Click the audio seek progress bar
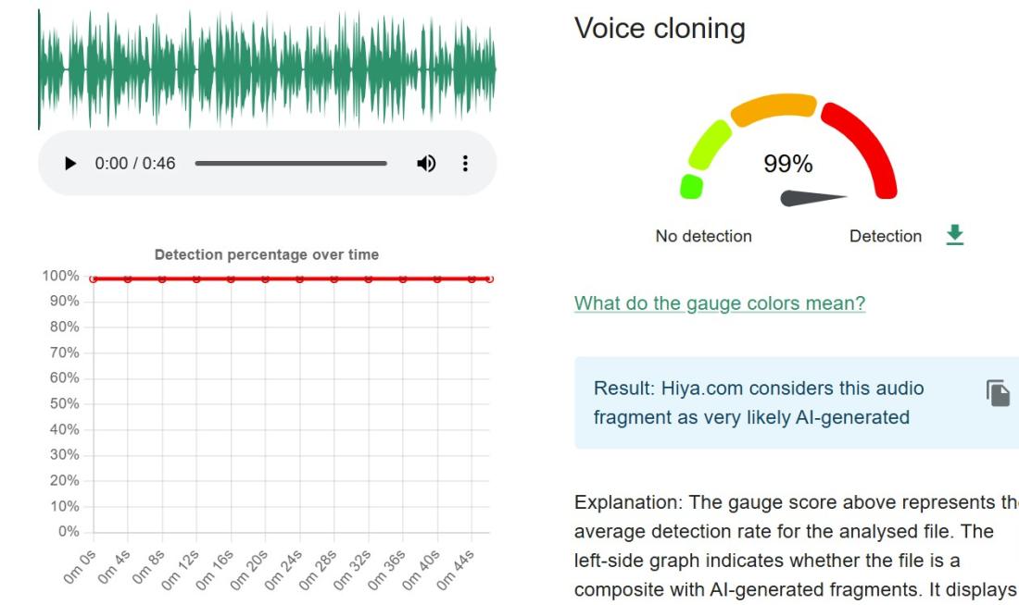 coord(291,164)
